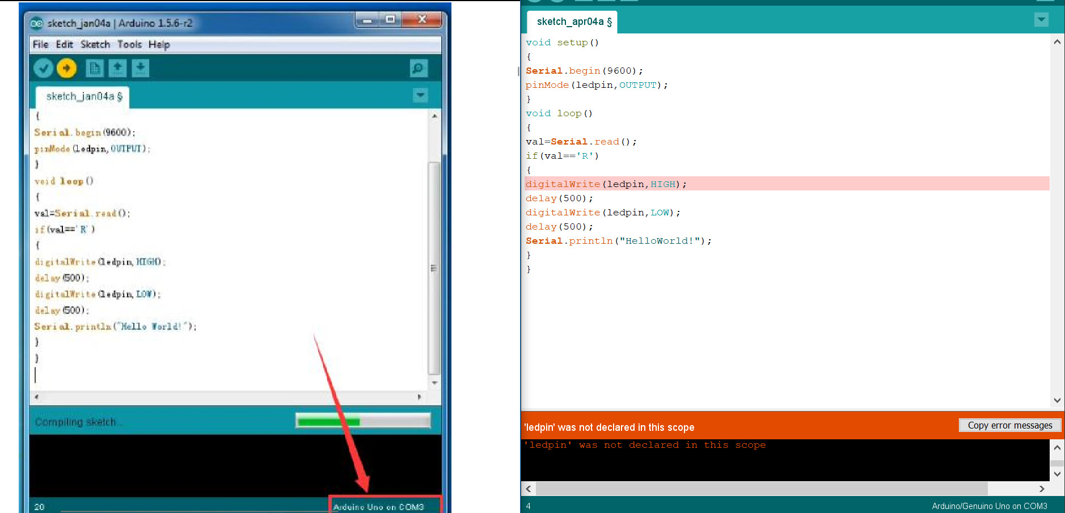Click the Open sketch up-arrow icon

pyautogui.click(x=117, y=68)
